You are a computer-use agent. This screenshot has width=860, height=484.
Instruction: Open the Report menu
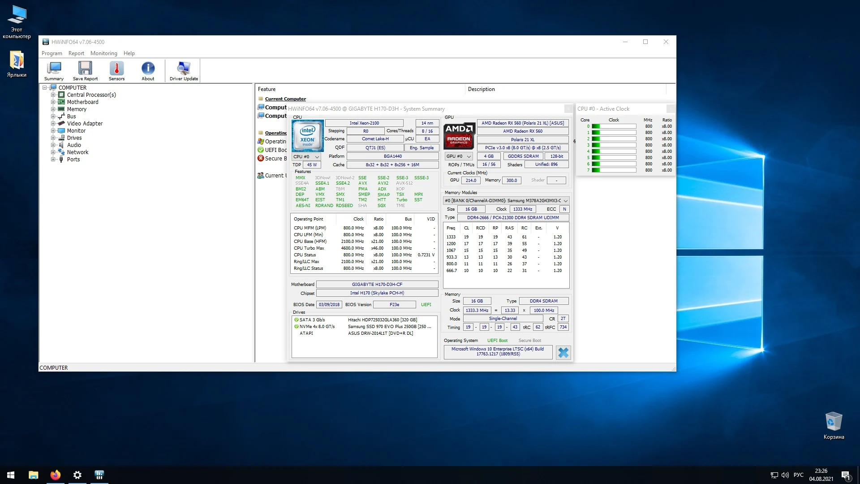click(76, 53)
